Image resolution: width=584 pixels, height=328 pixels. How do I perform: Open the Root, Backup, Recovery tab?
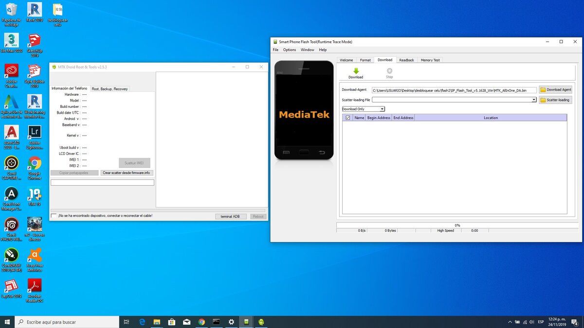(x=109, y=89)
